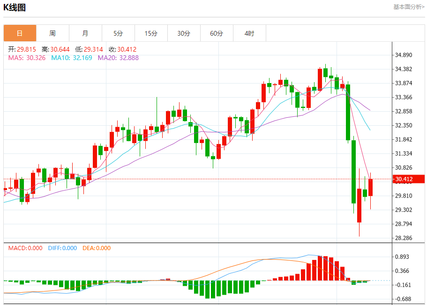Click the red 30.412 current price tag
The height and width of the screenshot is (305, 427).
(x=409, y=179)
